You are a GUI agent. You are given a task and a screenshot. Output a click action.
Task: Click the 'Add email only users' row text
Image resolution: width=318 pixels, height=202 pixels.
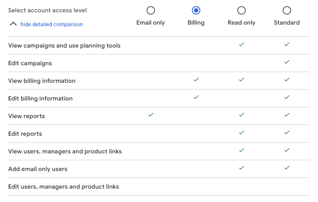[x=37, y=169]
